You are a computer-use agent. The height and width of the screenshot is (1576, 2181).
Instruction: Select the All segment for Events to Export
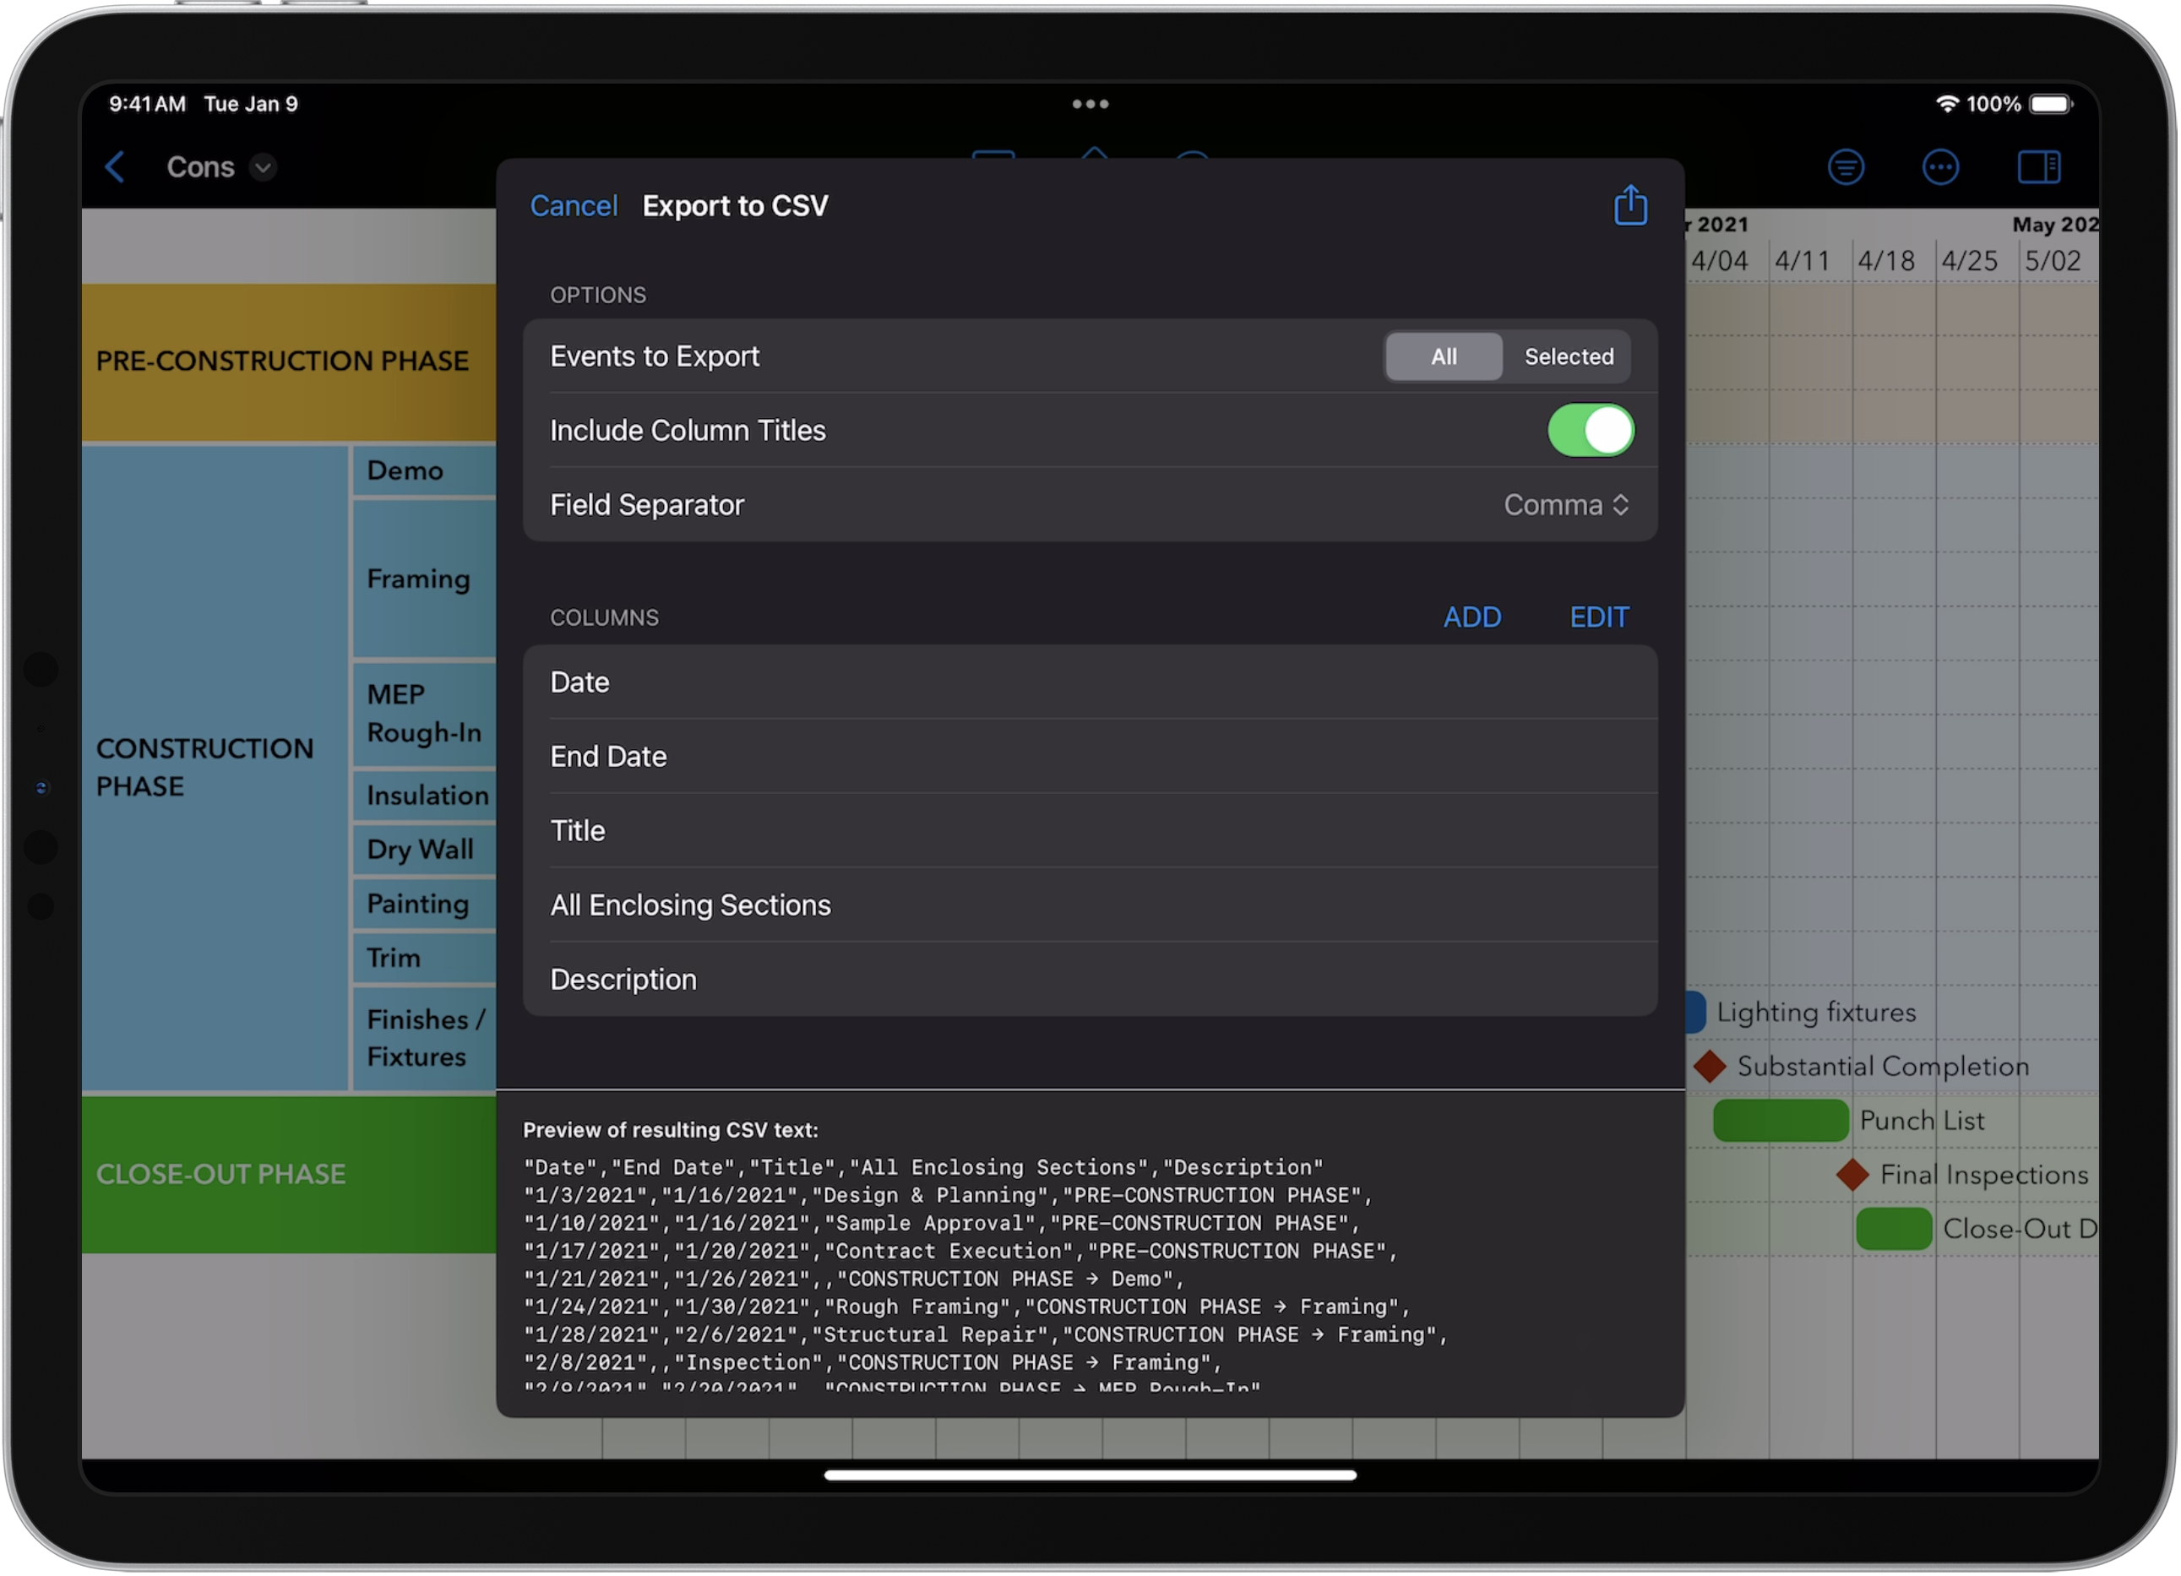[1444, 356]
